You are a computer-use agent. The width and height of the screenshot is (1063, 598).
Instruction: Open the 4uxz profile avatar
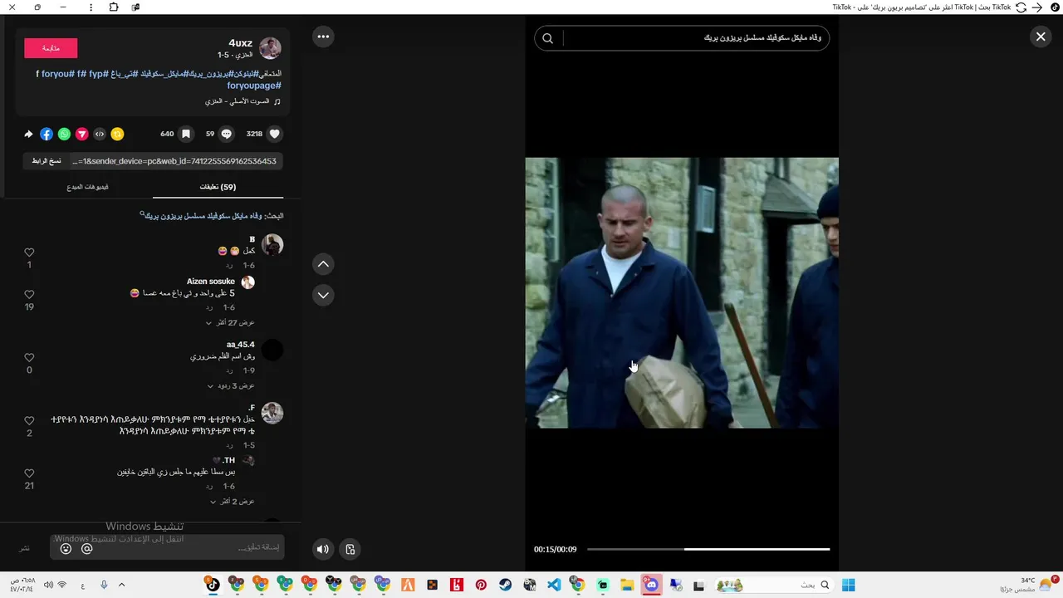tap(270, 48)
